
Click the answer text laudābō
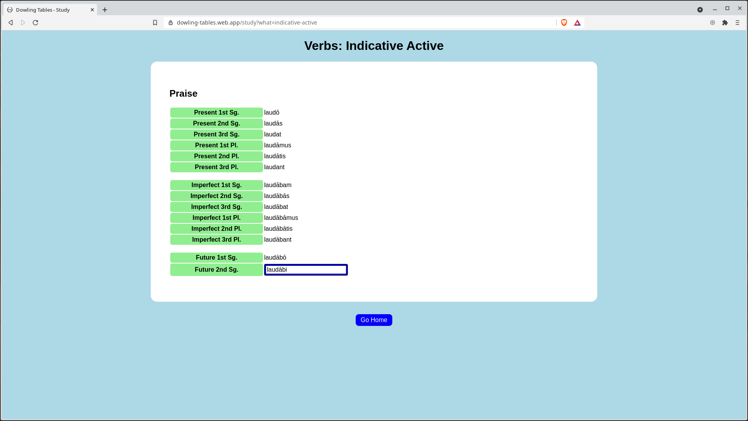[x=275, y=258]
